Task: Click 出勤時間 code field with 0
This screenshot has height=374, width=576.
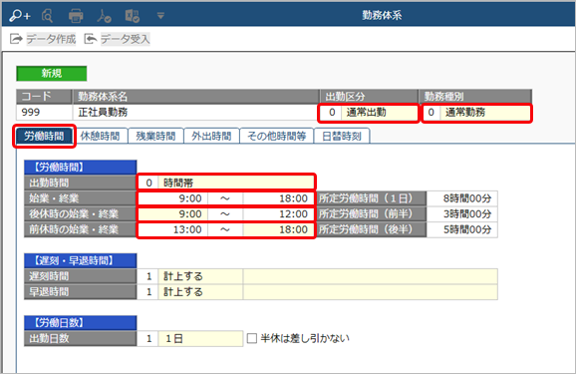Action: pos(148,183)
